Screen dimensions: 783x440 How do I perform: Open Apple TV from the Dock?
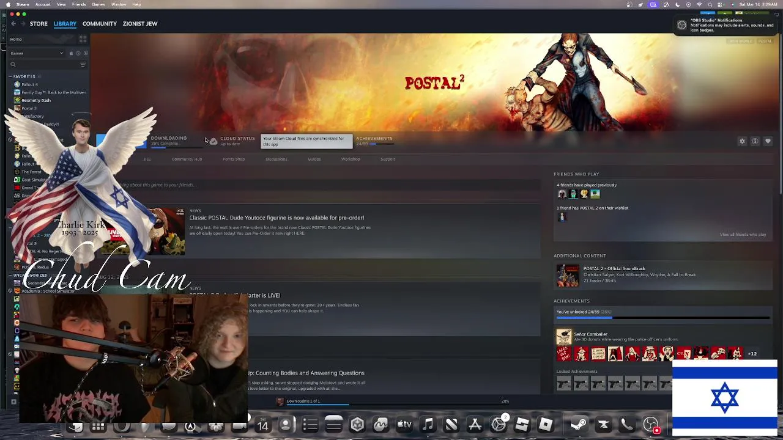coord(404,424)
